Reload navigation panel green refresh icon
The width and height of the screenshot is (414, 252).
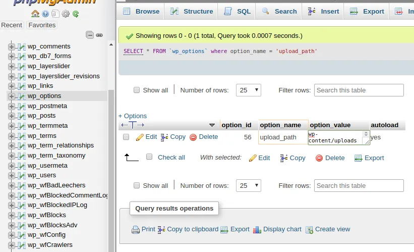pyautogui.click(x=76, y=14)
